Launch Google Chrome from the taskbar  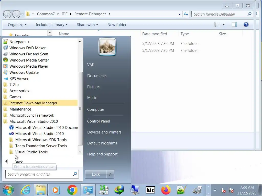click(72, 190)
